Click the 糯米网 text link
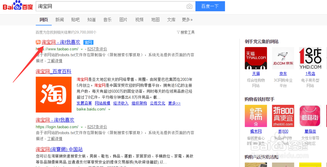 click(256, 131)
